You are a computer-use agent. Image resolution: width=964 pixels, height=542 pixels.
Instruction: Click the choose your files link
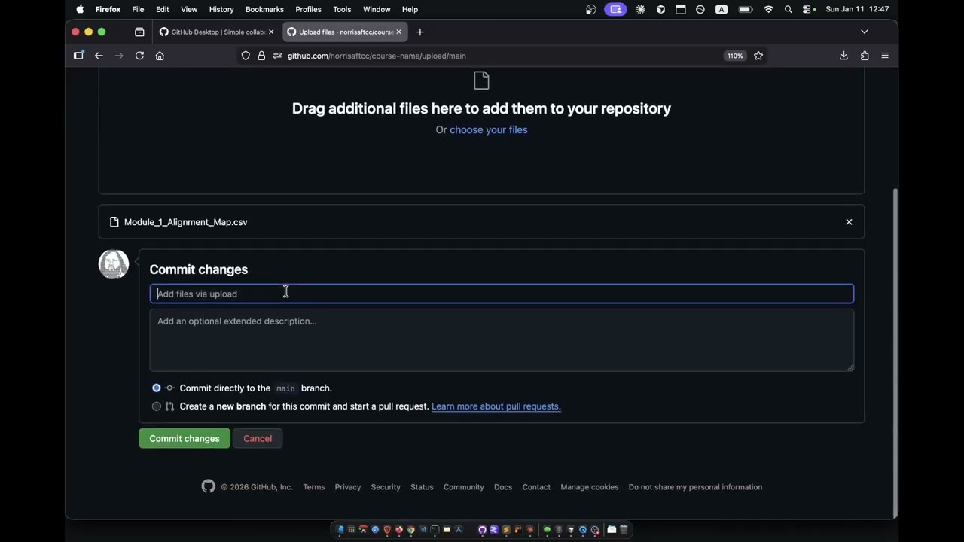488,129
